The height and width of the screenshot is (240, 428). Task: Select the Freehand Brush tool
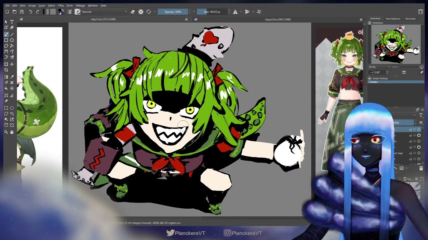(6, 34)
